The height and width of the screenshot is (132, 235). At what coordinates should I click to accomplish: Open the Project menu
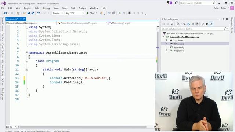pos(27,8)
